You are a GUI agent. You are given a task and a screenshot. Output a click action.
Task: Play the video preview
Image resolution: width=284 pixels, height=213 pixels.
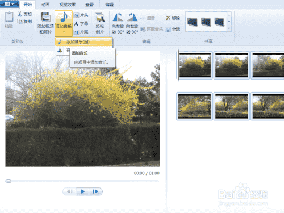(x=82, y=191)
